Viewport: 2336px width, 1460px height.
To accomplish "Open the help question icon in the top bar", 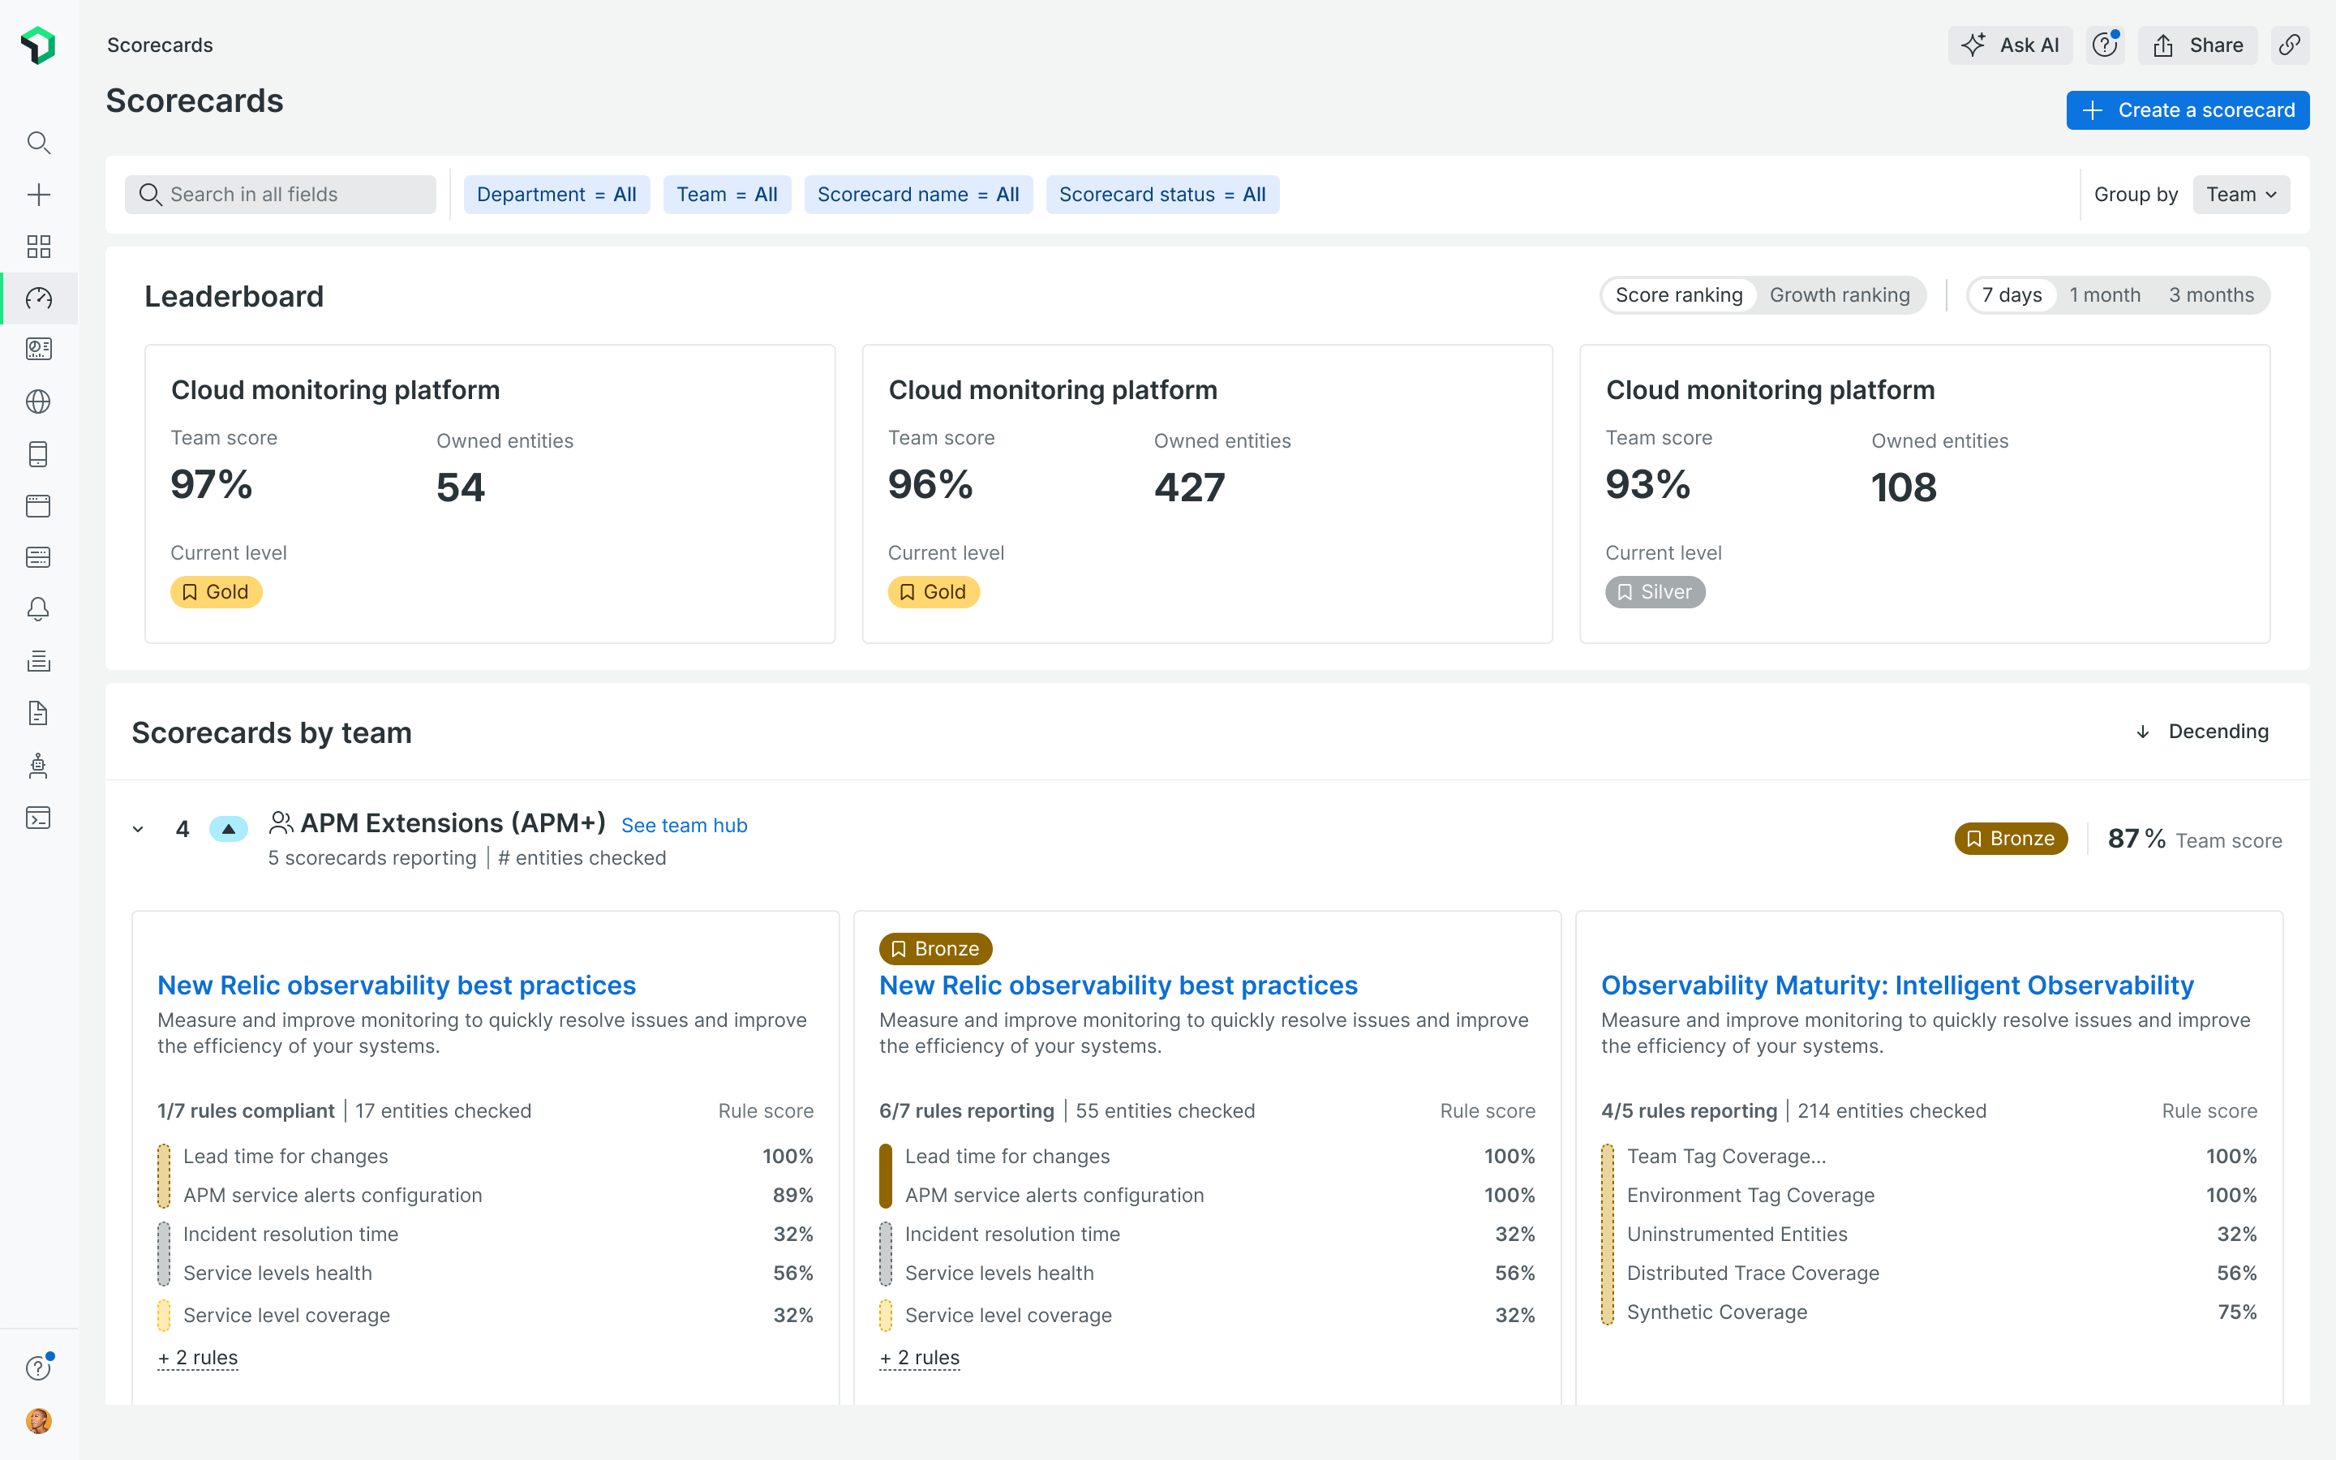I will tap(2104, 45).
